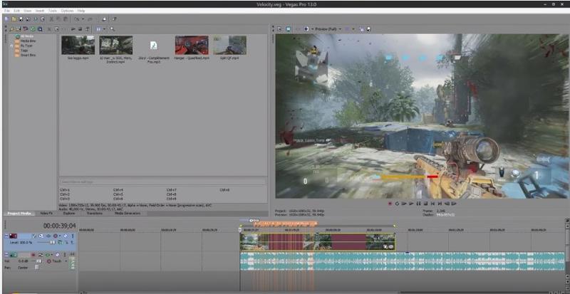Click the Stop button under the preview
The width and height of the screenshot is (570, 294).
click(425, 204)
